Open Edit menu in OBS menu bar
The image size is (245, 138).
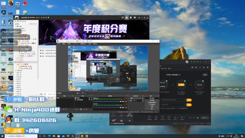[x=64, y=44]
